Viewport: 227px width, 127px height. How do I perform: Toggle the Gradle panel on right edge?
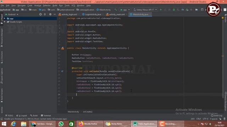pyautogui.click(x=226, y=18)
